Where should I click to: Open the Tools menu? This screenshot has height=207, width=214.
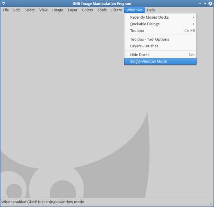coord(102,10)
